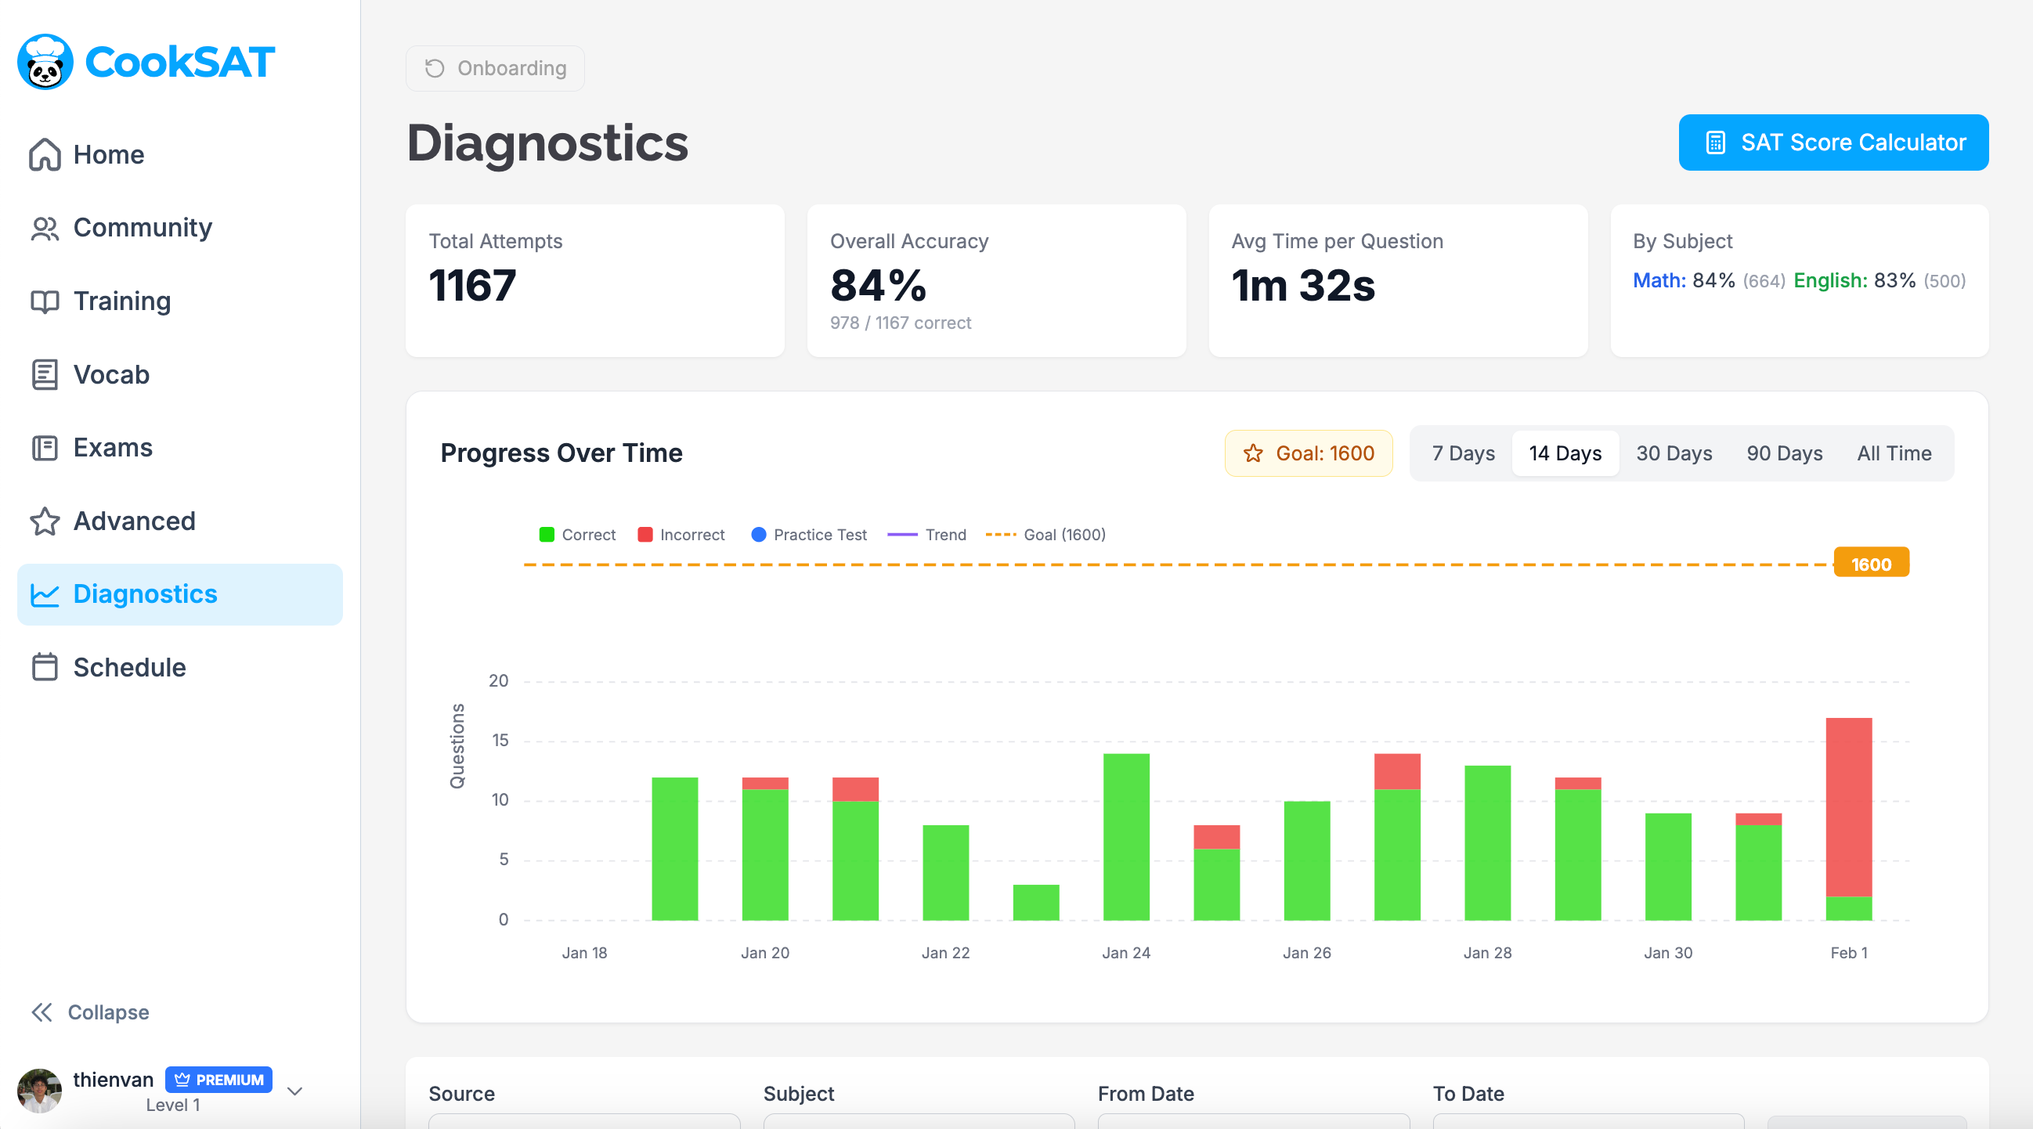Select the Training book icon

[45, 301]
